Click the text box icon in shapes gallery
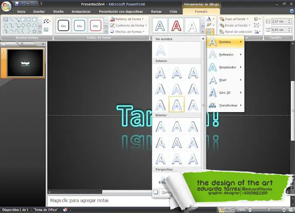This screenshot has width=295, height=213. coord(6,19)
